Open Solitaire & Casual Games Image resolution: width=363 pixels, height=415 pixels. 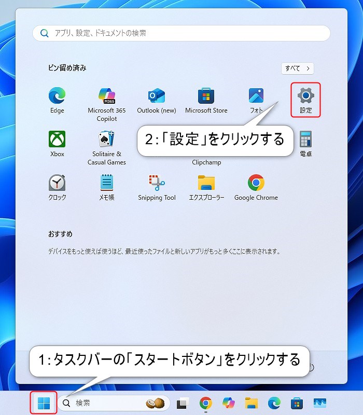click(x=107, y=148)
